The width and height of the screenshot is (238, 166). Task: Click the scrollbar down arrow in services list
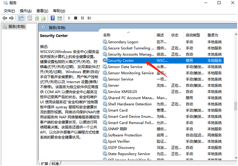[236, 157]
